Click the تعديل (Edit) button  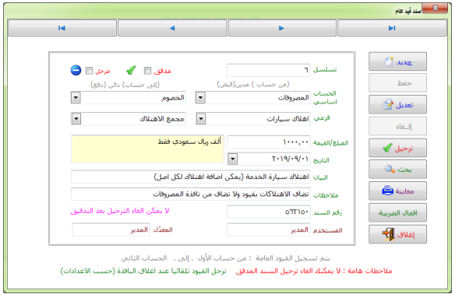(x=397, y=104)
